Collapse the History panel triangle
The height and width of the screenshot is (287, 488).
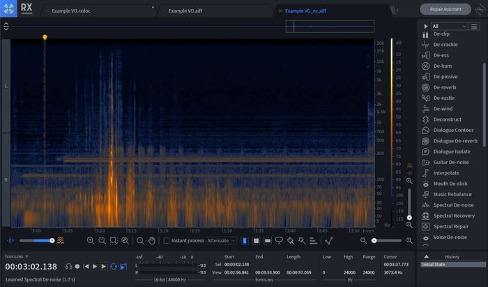(427, 256)
